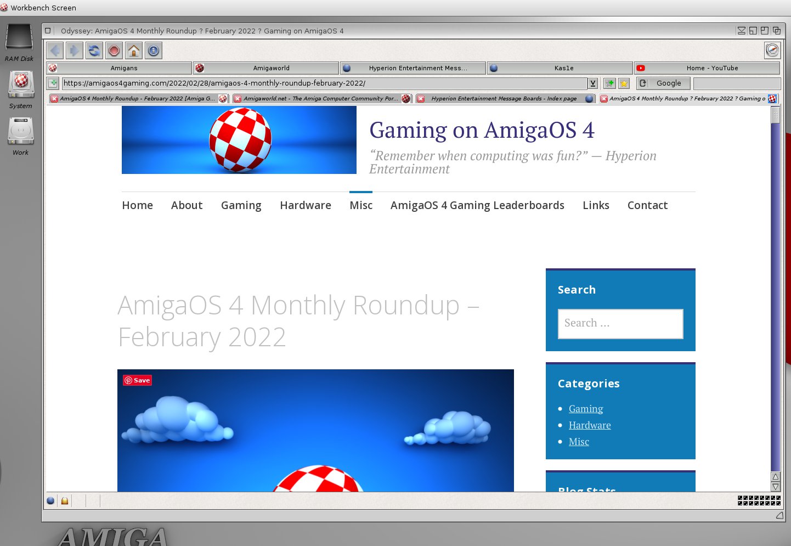The image size is (791, 546).
Task: Open AmigaOS 4 Gaming Leaderboards menu item
Action: pos(477,206)
